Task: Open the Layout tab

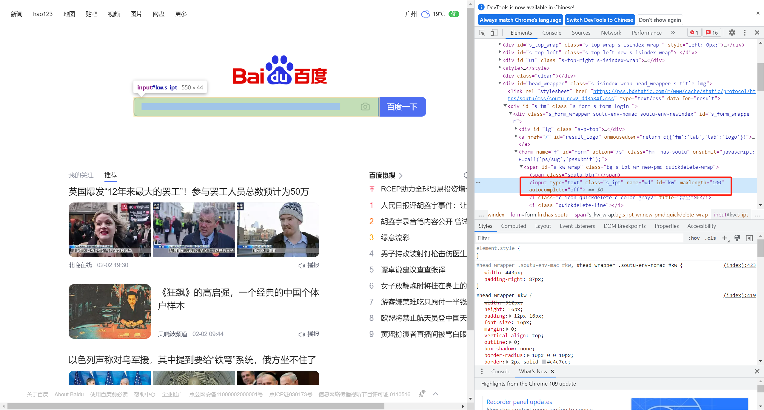Action: pos(543,226)
